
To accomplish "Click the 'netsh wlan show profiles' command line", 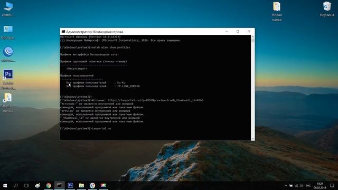I will (x=95, y=47).
